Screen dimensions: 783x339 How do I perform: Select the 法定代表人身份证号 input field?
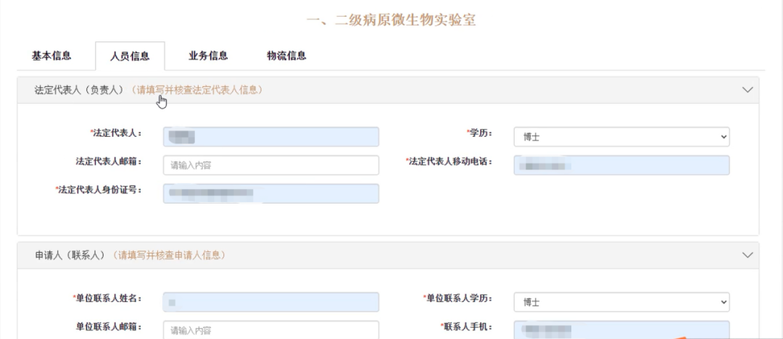pyautogui.click(x=270, y=193)
